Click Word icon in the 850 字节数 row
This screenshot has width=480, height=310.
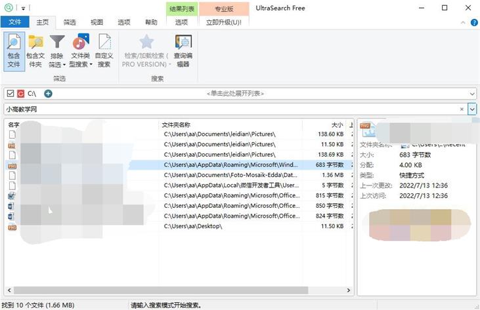(x=11, y=206)
